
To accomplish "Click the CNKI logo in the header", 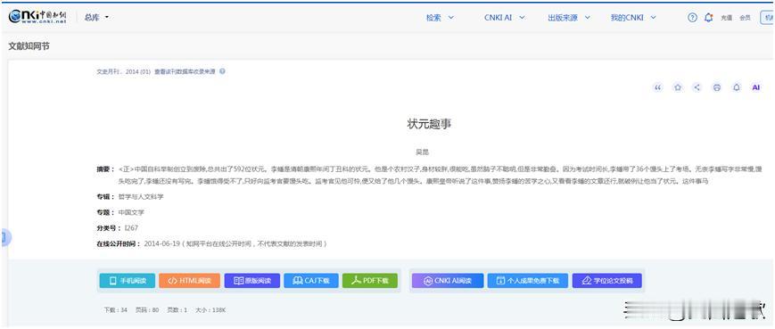I will pos(37,17).
